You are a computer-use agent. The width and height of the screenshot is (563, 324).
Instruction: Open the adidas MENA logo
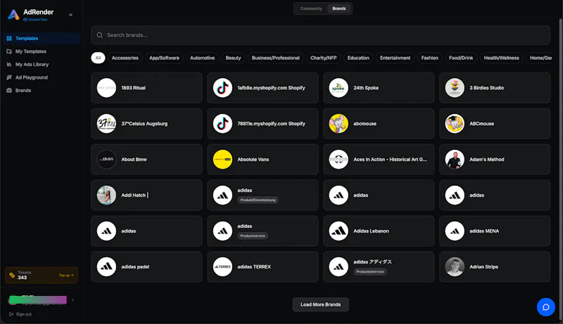coord(455,231)
